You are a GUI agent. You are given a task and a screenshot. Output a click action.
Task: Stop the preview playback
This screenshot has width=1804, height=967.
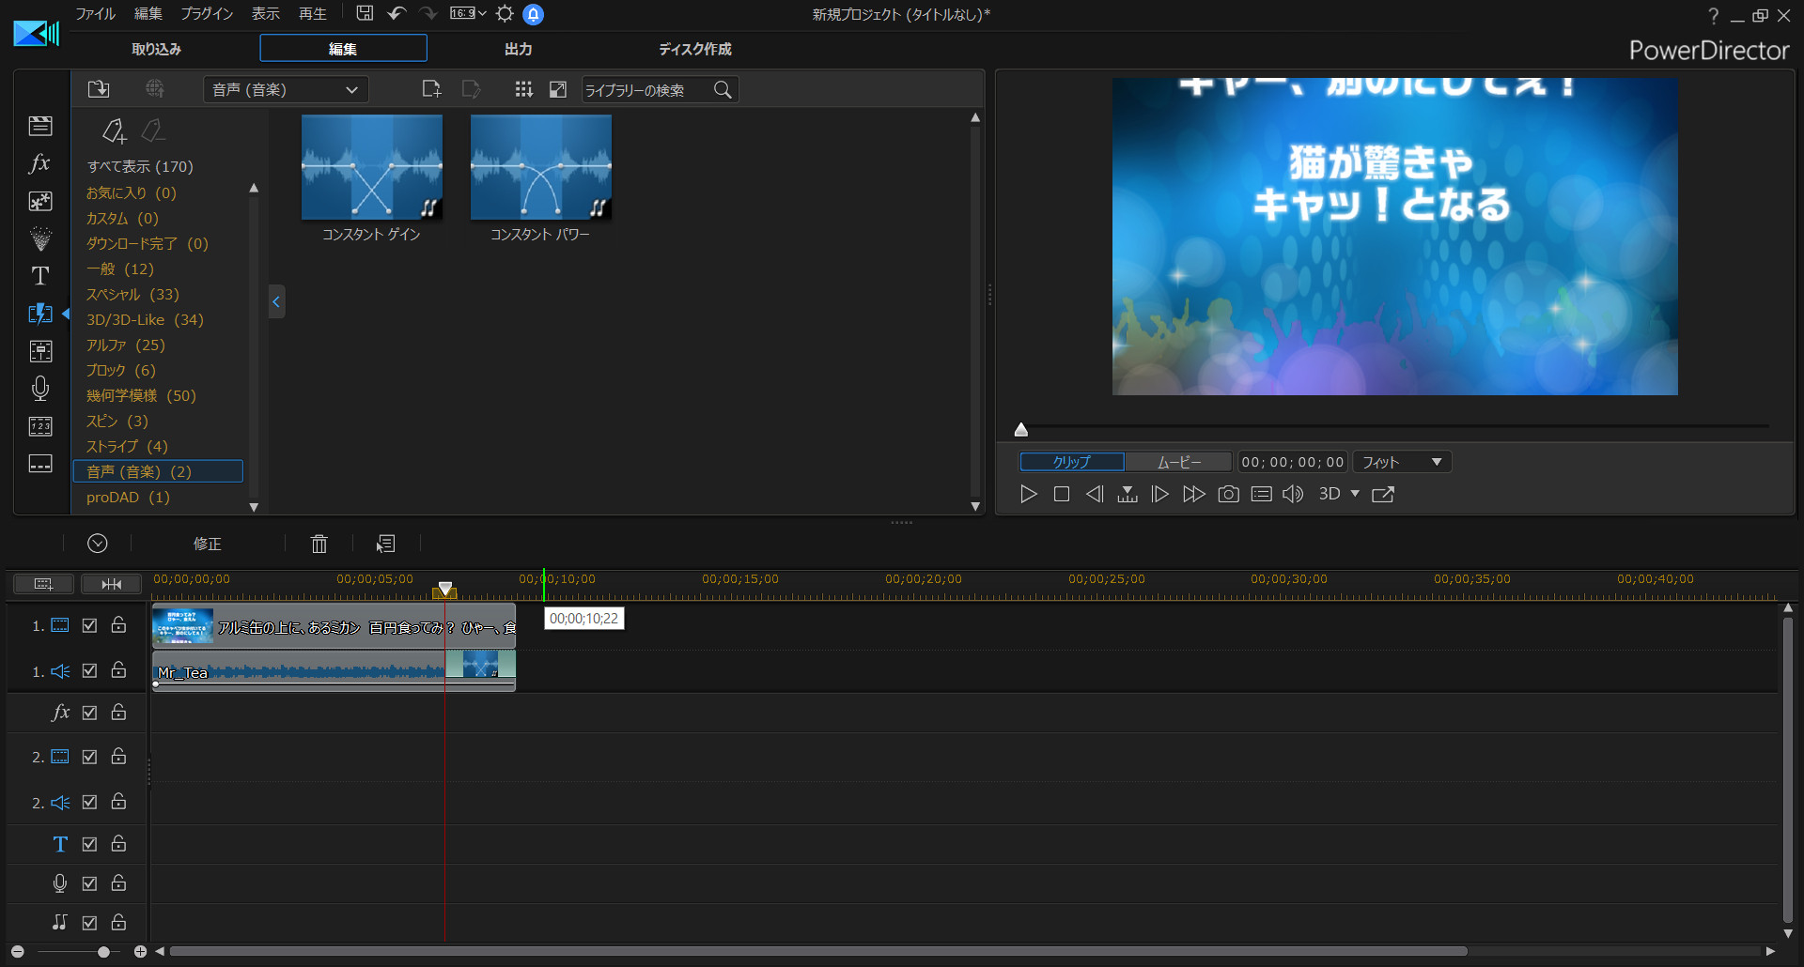click(x=1062, y=494)
